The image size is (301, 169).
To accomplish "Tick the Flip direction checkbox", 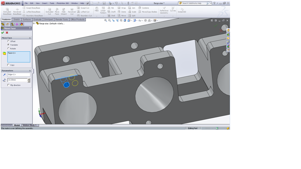I will pyautogui.click(x=8, y=85).
